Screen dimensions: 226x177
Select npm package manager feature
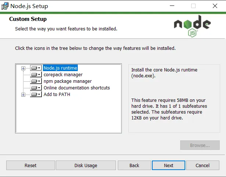pyautogui.click(x=68, y=81)
